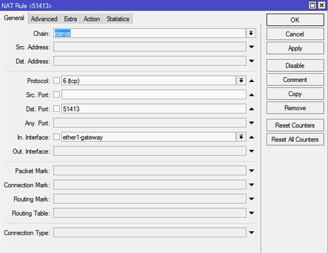Image resolution: width=328 pixels, height=253 pixels.
Task: Open the Protocol dropdown list
Action: (x=241, y=81)
